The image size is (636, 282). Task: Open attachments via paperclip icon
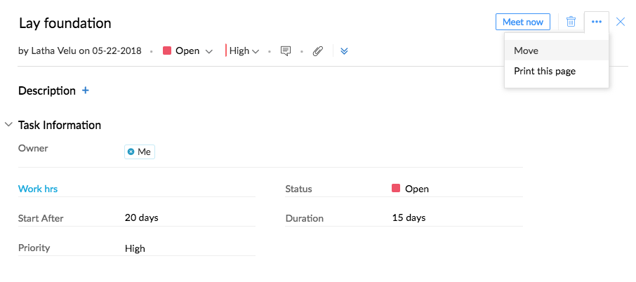point(317,51)
